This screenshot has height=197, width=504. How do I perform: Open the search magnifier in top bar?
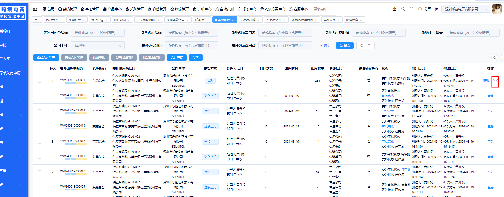pos(403,9)
